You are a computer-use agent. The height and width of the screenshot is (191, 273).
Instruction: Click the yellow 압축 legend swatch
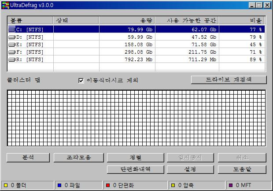click(x=173, y=185)
